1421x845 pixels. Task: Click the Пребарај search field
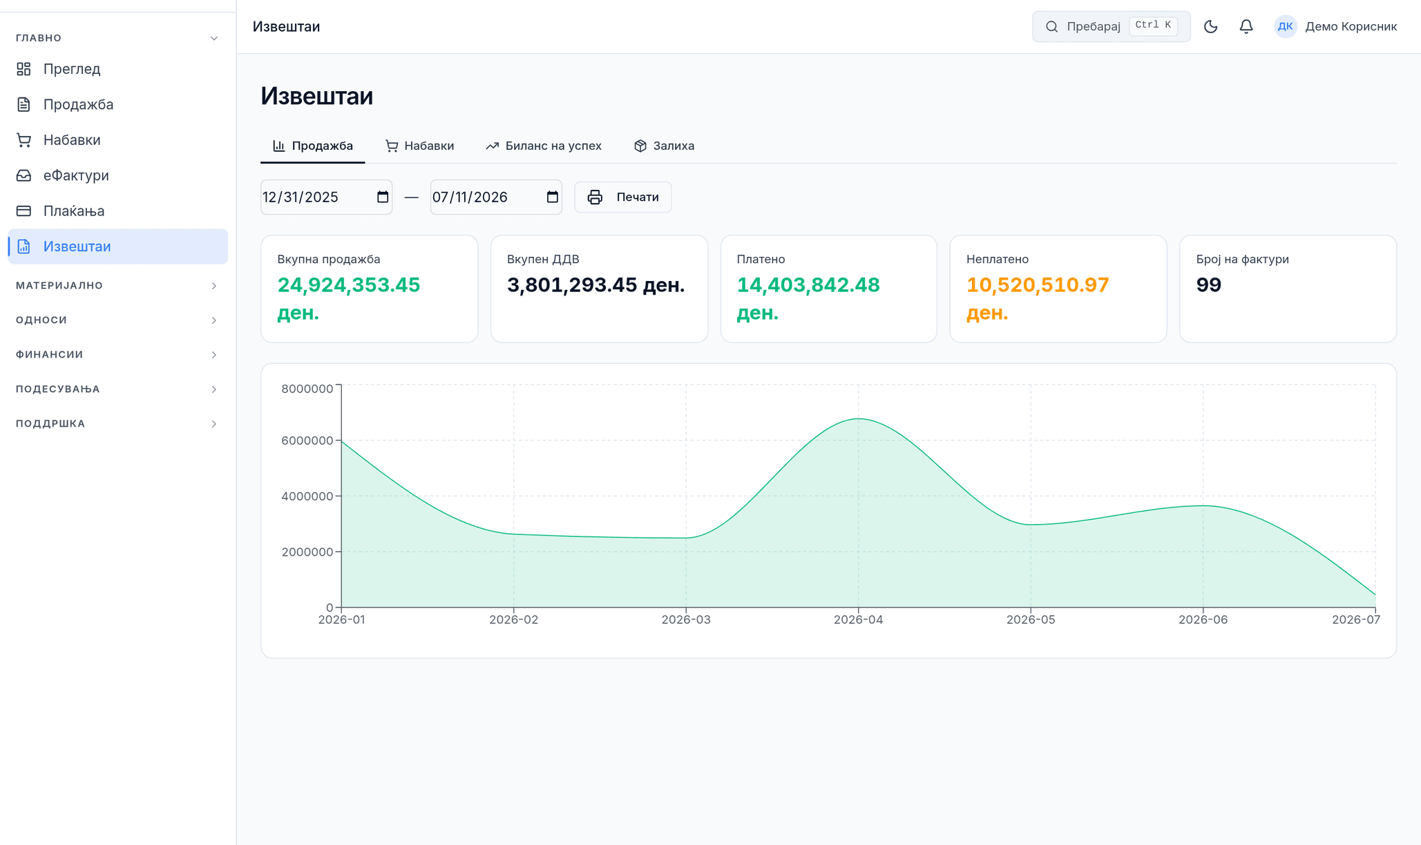click(1111, 26)
